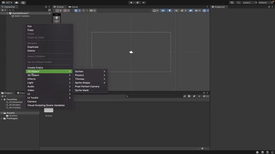Select the Move tool in the Scene
The height and width of the screenshot is (154, 275).
pos(56,21)
